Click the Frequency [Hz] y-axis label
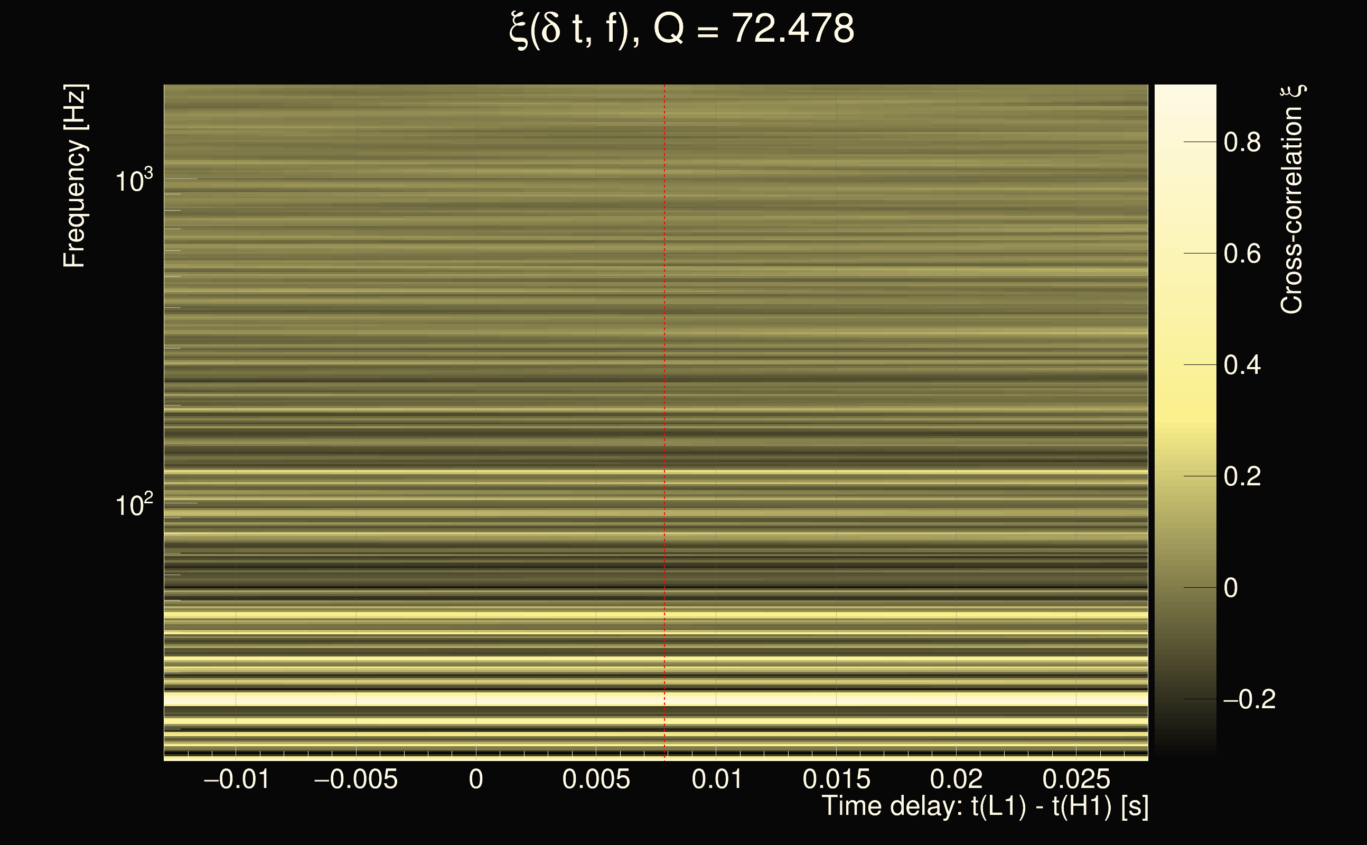The height and width of the screenshot is (845, 1367). (75, 176)
